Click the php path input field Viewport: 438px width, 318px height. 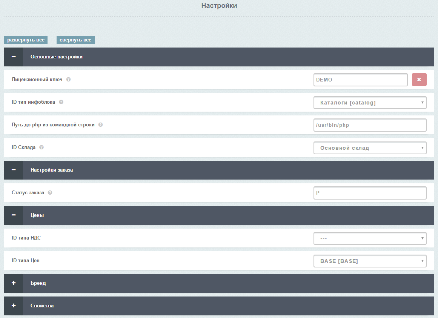(370, 125)
